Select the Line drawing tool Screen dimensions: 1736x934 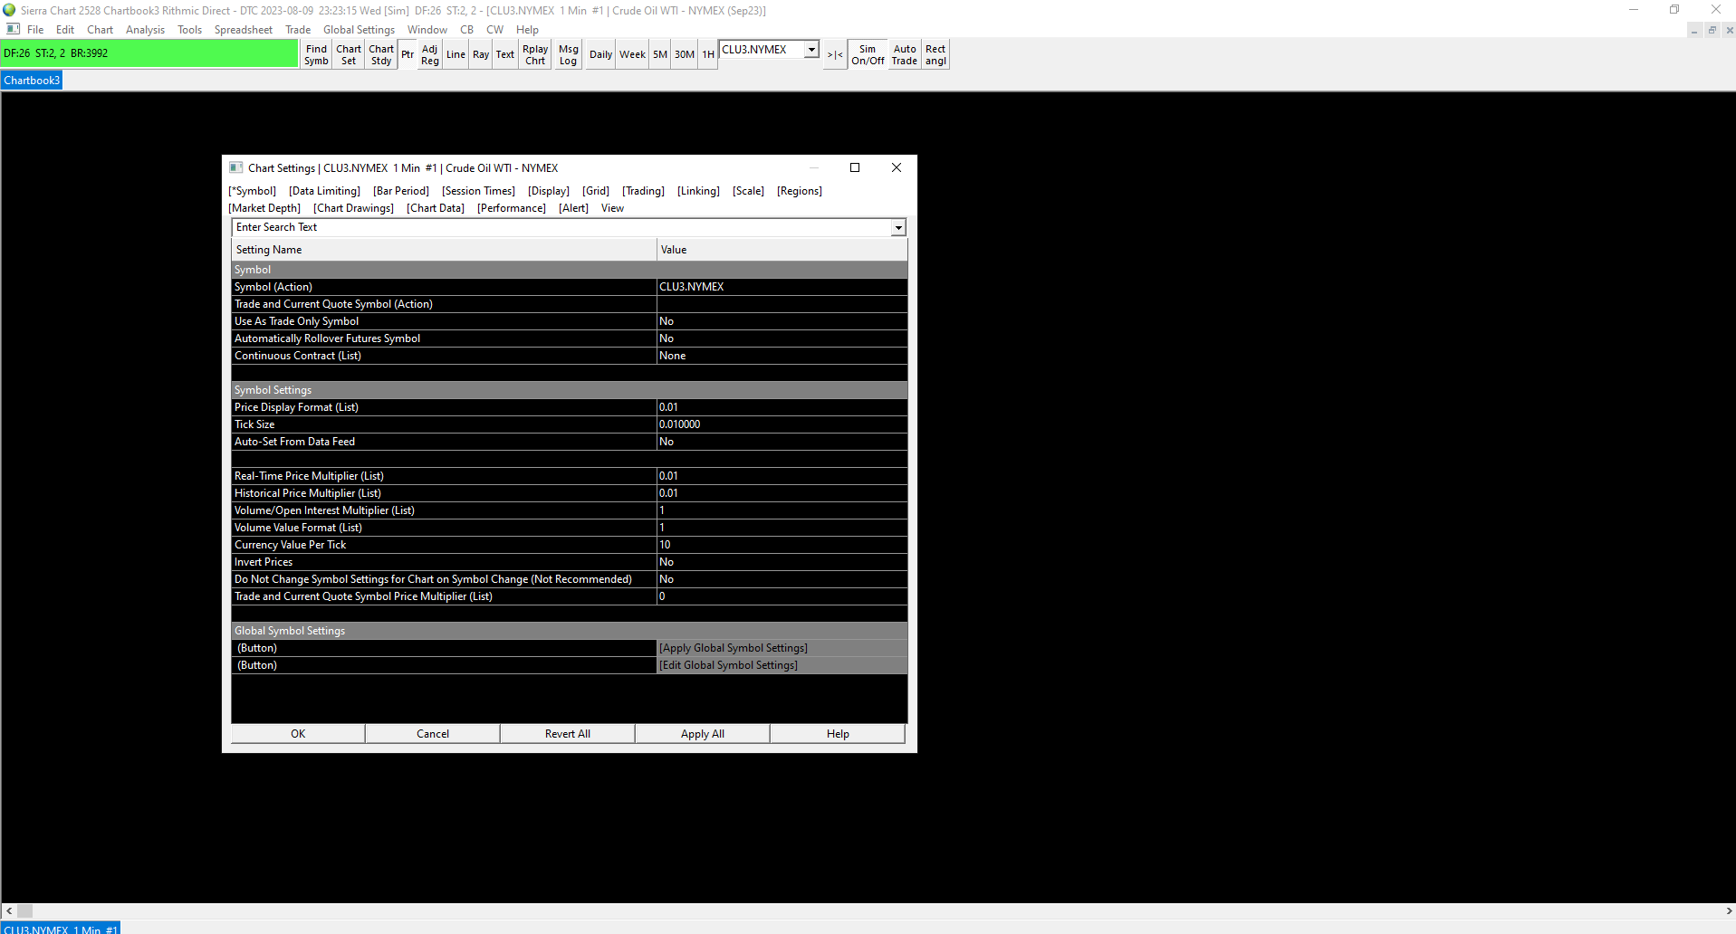[456, 54]
